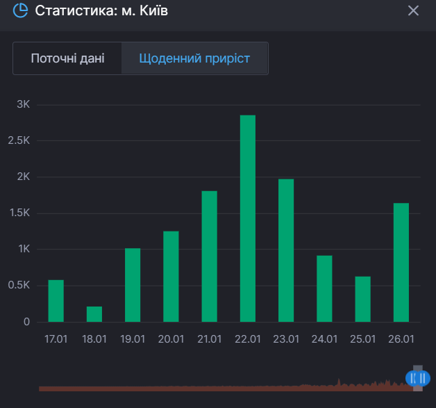Pick the bar for 20.01
This screenshot has height=408, width=436.
171,277
